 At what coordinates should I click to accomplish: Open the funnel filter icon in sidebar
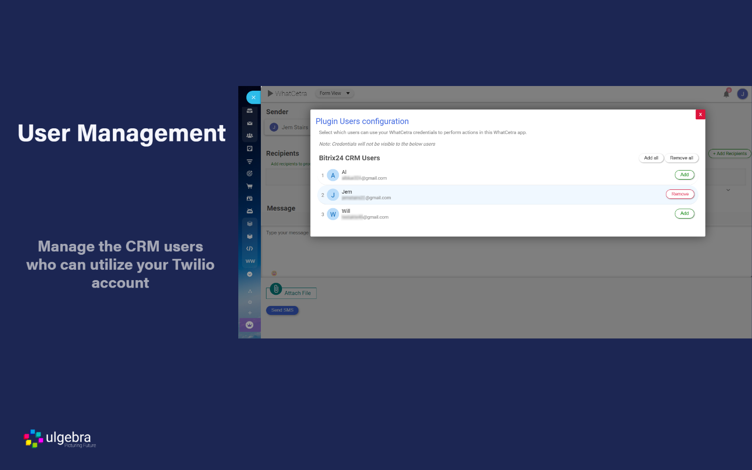250,161
